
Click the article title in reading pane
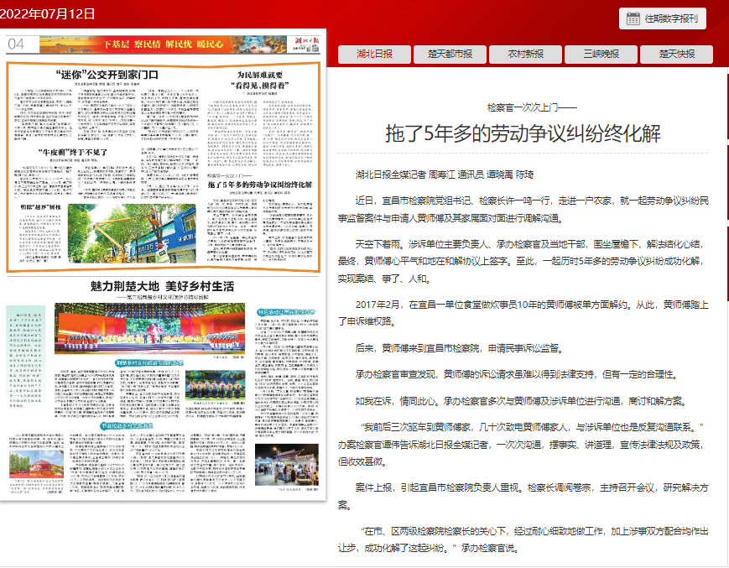click(523, 133)
